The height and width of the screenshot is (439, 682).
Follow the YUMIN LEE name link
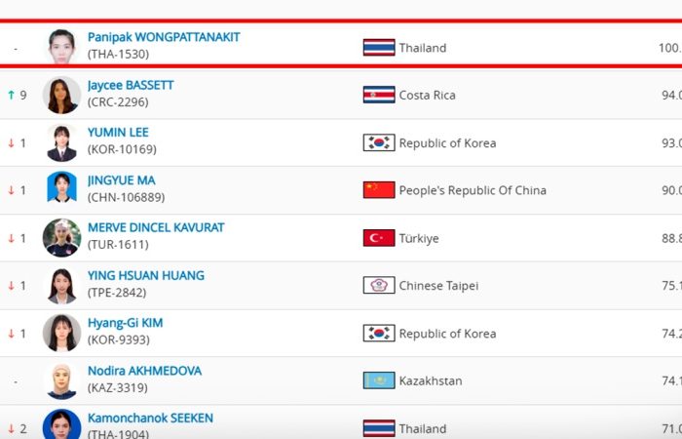[118, 133]
